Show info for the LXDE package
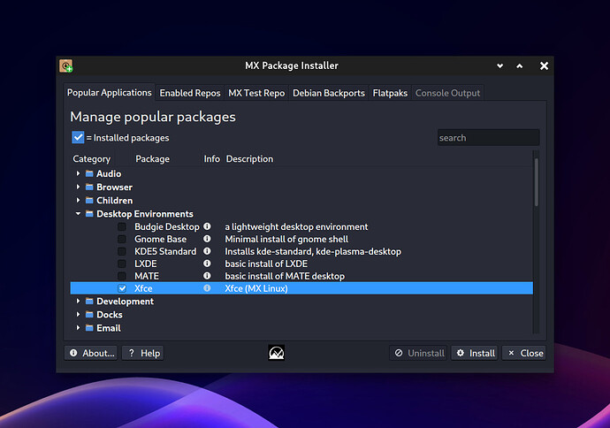 pos(207,264)
